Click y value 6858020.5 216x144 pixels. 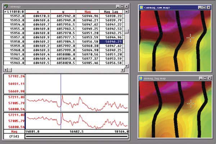(66, 63)
